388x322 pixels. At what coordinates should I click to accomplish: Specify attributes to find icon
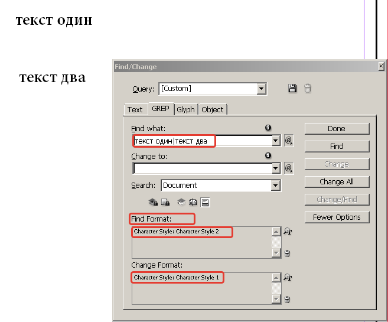pos(288,232)
